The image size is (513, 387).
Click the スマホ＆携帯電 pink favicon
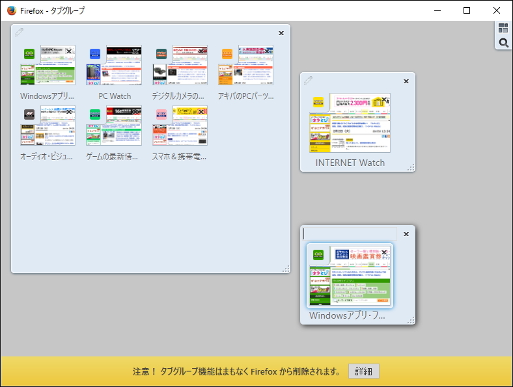pos(161,114)
